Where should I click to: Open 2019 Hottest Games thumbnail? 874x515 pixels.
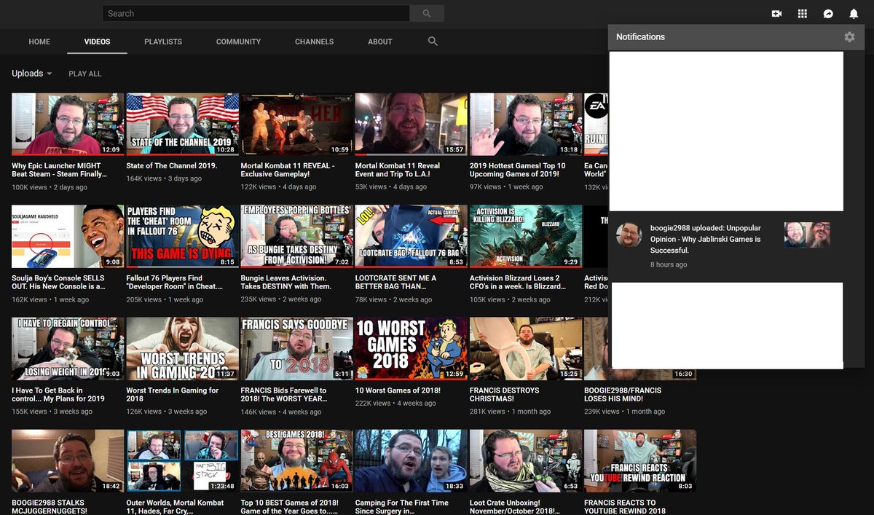525,124
